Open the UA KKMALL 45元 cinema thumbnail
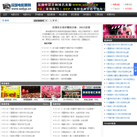Viewport: 137px width, 137px height. (x=71, y=93)
